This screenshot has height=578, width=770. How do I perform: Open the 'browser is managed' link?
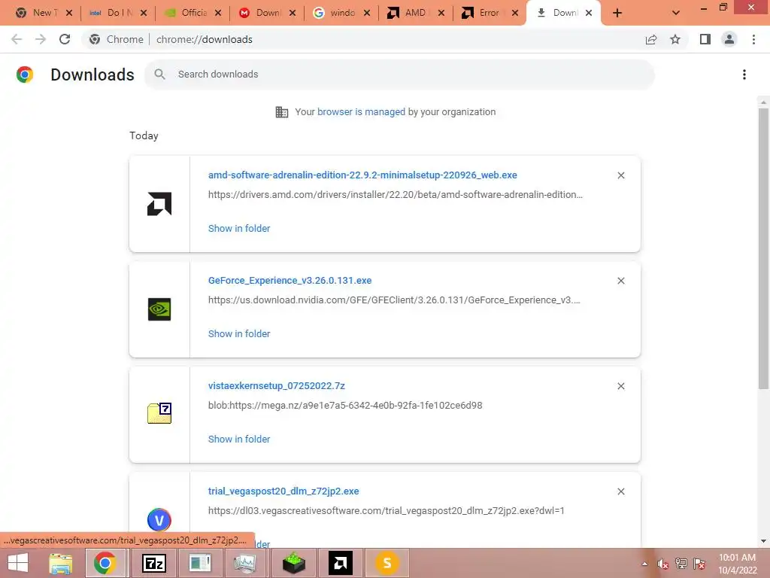click(x=361, y=111)
